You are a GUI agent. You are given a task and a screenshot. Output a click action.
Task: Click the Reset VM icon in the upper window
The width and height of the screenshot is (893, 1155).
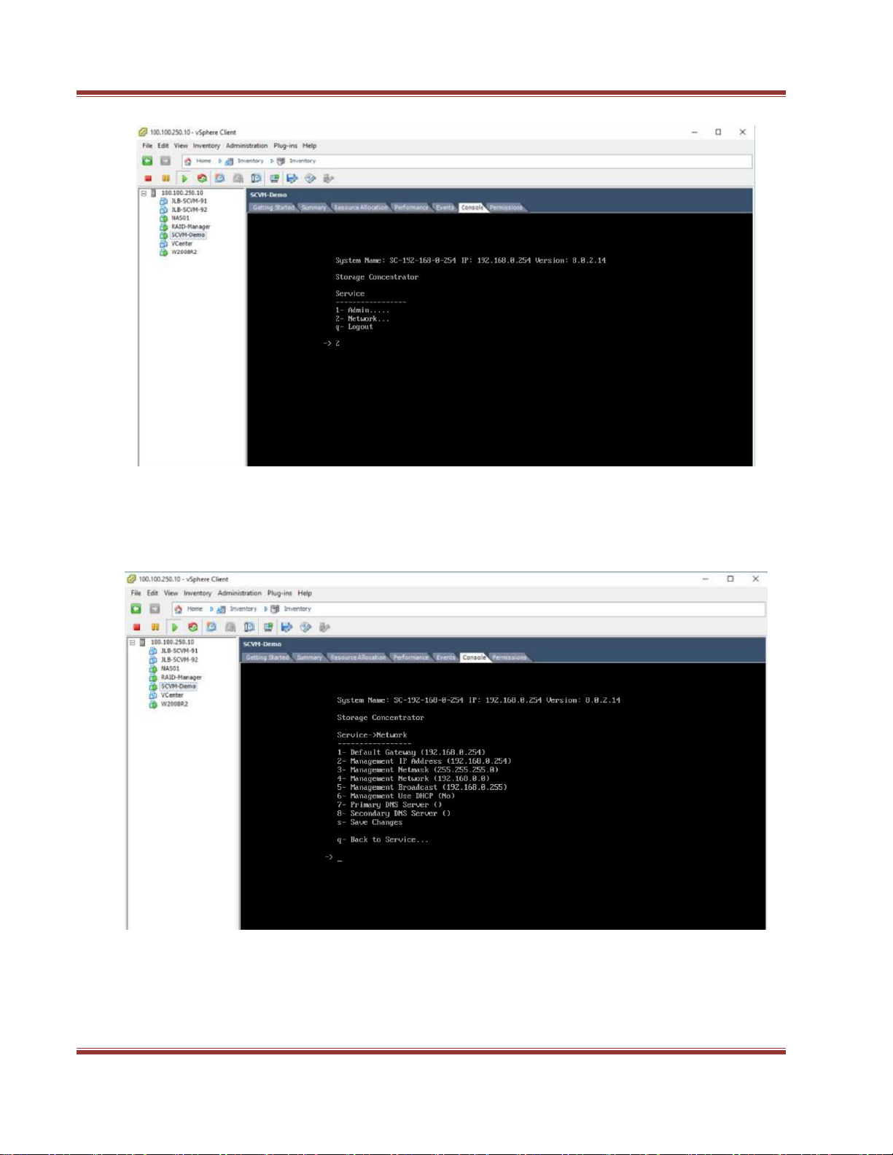(202, 179)
